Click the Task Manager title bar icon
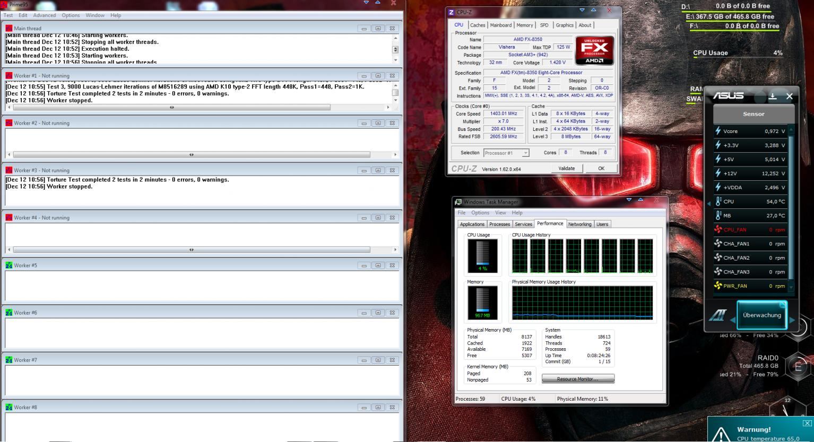The width and height of the screenshot is (814, 442). point(458,202)
